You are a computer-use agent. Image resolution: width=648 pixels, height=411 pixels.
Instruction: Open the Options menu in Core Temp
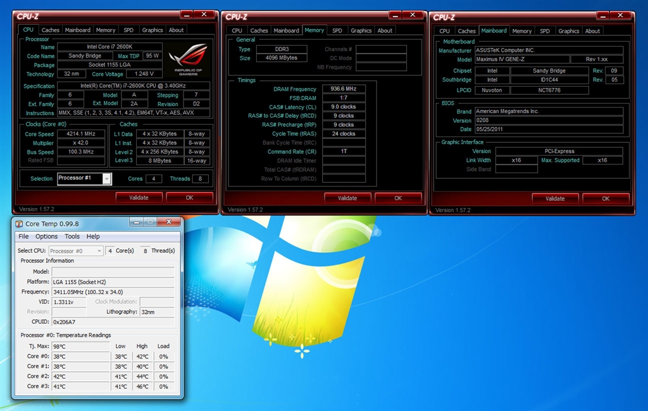[x=46, y=236]
